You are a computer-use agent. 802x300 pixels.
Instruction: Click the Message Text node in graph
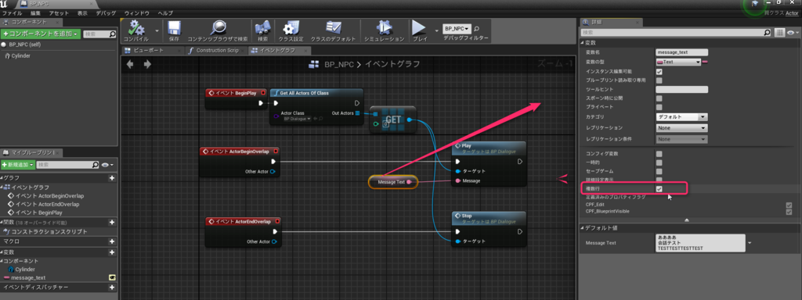[393, 181]
